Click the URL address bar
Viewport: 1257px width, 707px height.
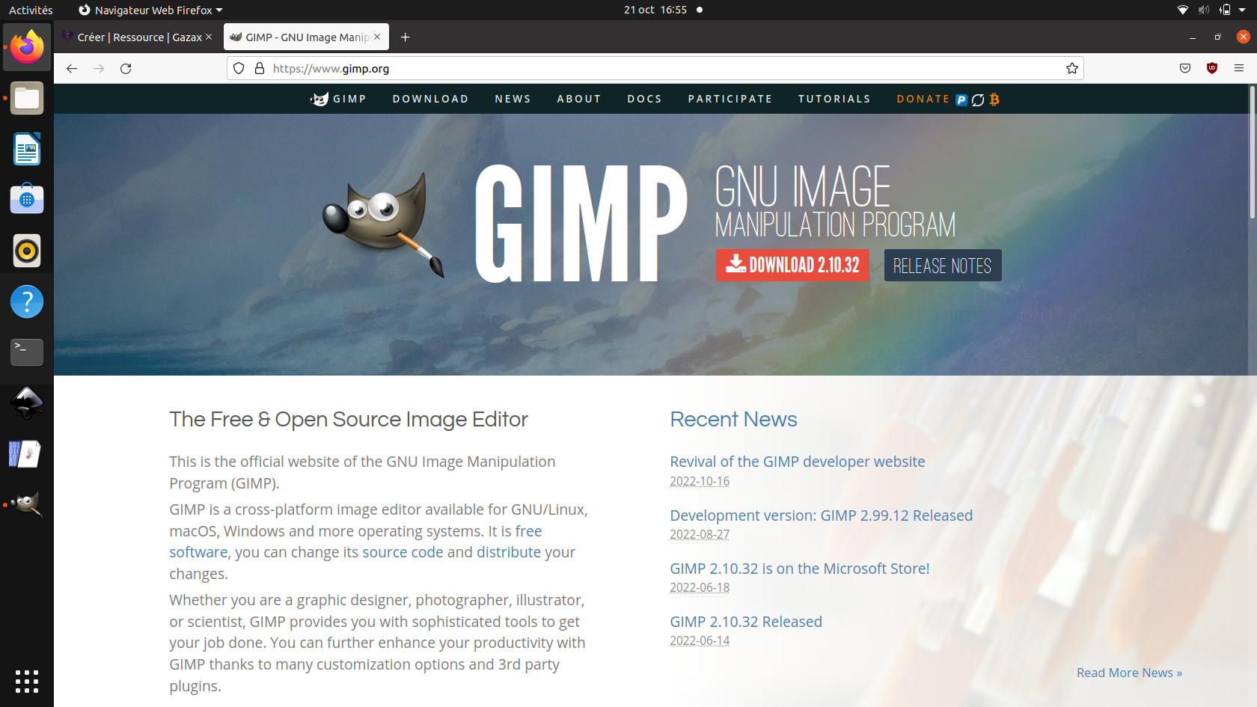click(658, 69)
